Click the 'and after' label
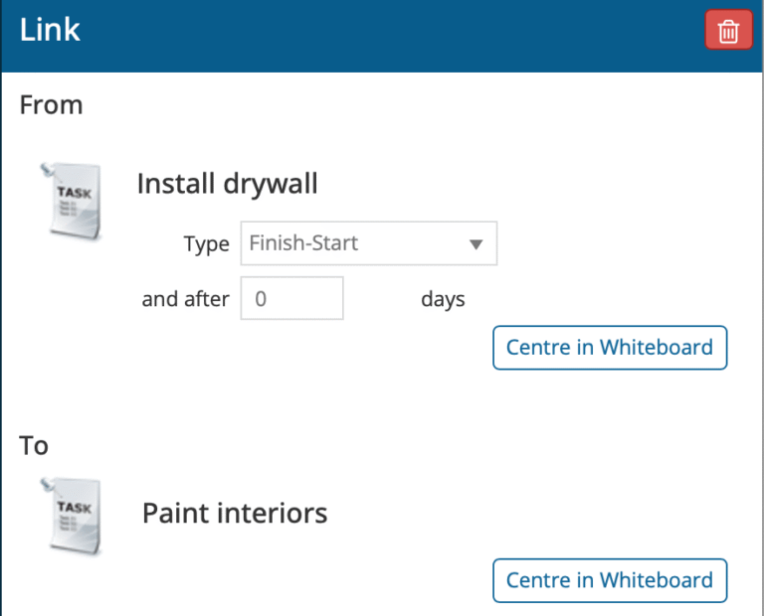Viewport: 764px width, 616px height. [185, 299]
